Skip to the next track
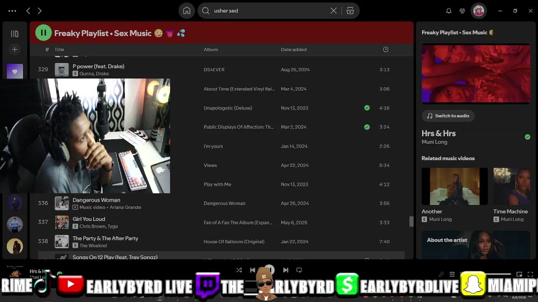 (x=286, y=270)
